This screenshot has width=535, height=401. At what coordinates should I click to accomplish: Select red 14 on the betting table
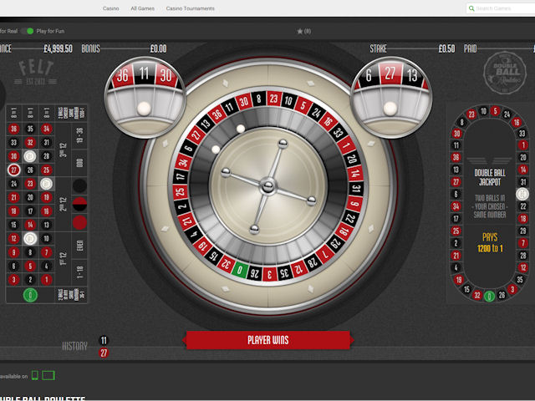[x=30, y=225]
